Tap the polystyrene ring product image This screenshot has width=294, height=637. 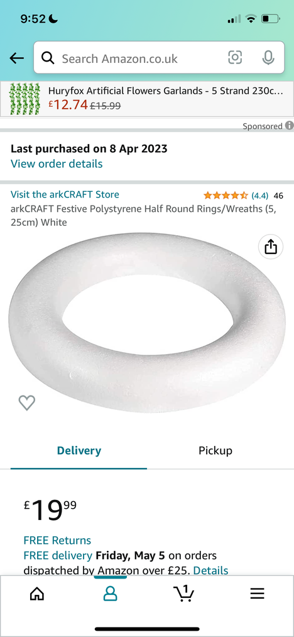[146, 323]
